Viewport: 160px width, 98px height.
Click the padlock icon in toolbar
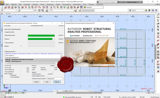[51, 7]
